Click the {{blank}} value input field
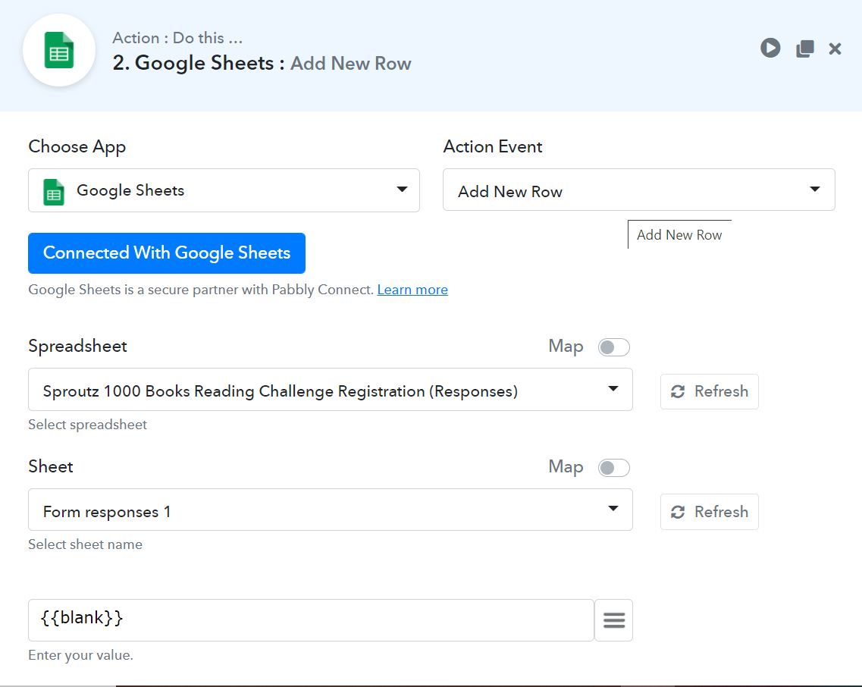This screenshot has height=687, width=862. tap(311, 620)
